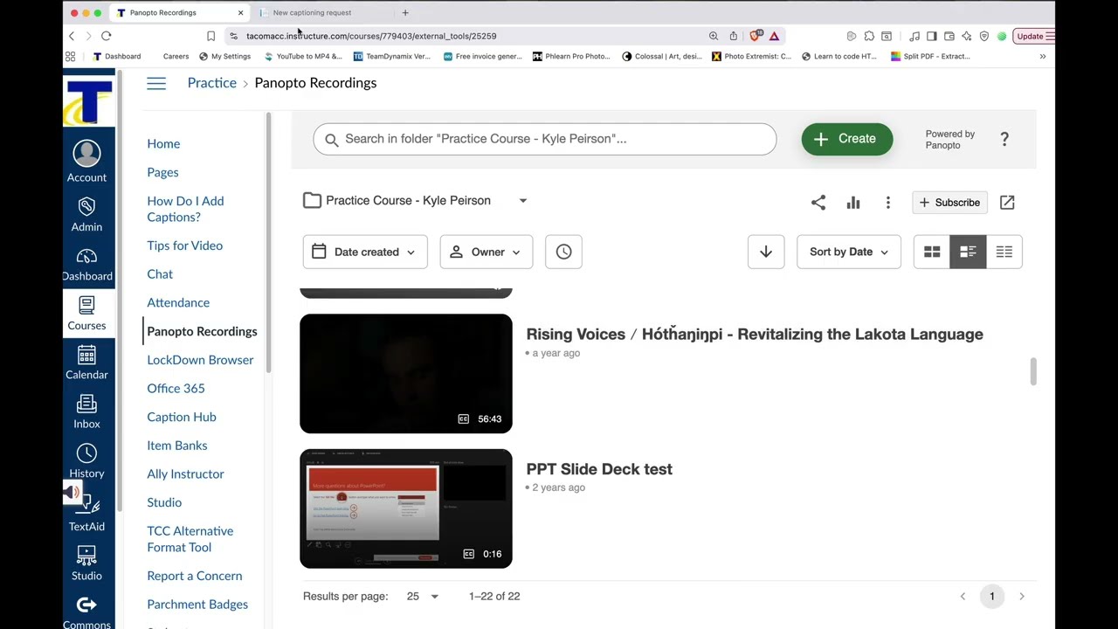
Task: Open Caption Hub in course menu
Action: point(182,417)
